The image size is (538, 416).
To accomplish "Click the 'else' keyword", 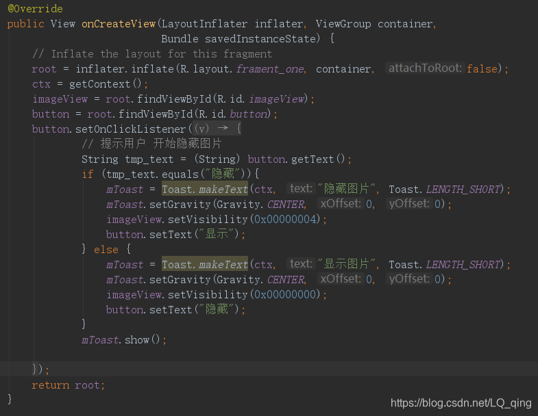I will (106, 250).
